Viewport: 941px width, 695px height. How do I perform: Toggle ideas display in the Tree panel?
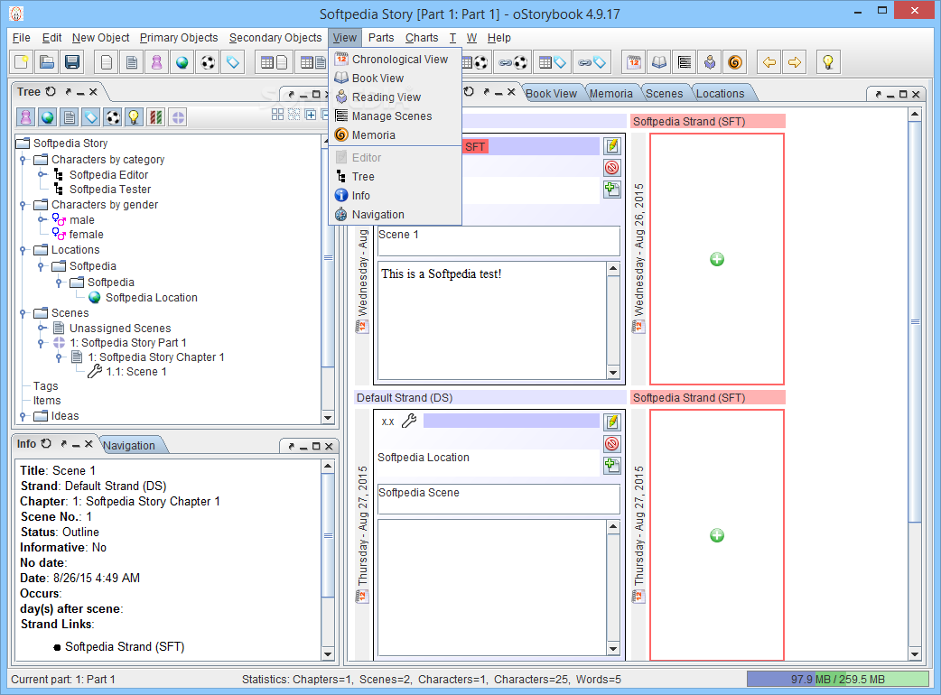[135, 117]
